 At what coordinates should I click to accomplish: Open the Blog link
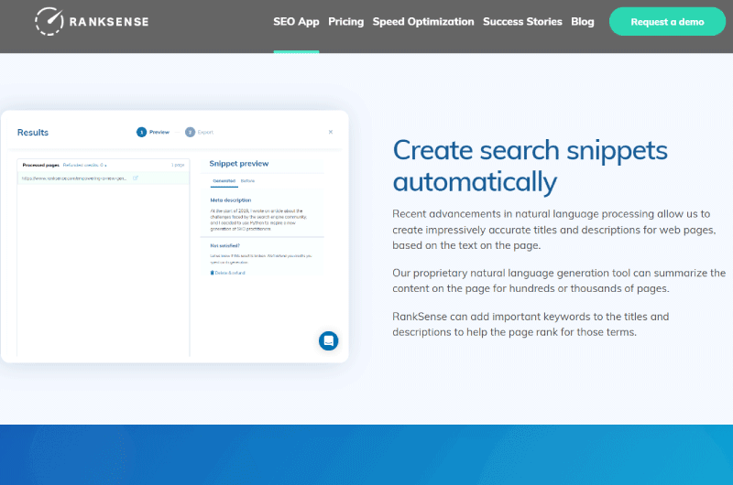click(x=582, y=21)
